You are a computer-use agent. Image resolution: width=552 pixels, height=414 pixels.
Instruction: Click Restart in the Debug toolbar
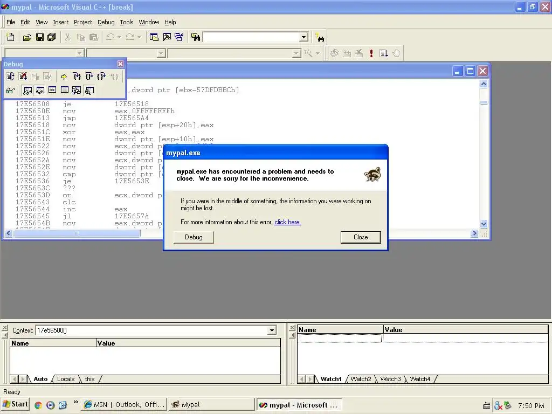[10, 77]
